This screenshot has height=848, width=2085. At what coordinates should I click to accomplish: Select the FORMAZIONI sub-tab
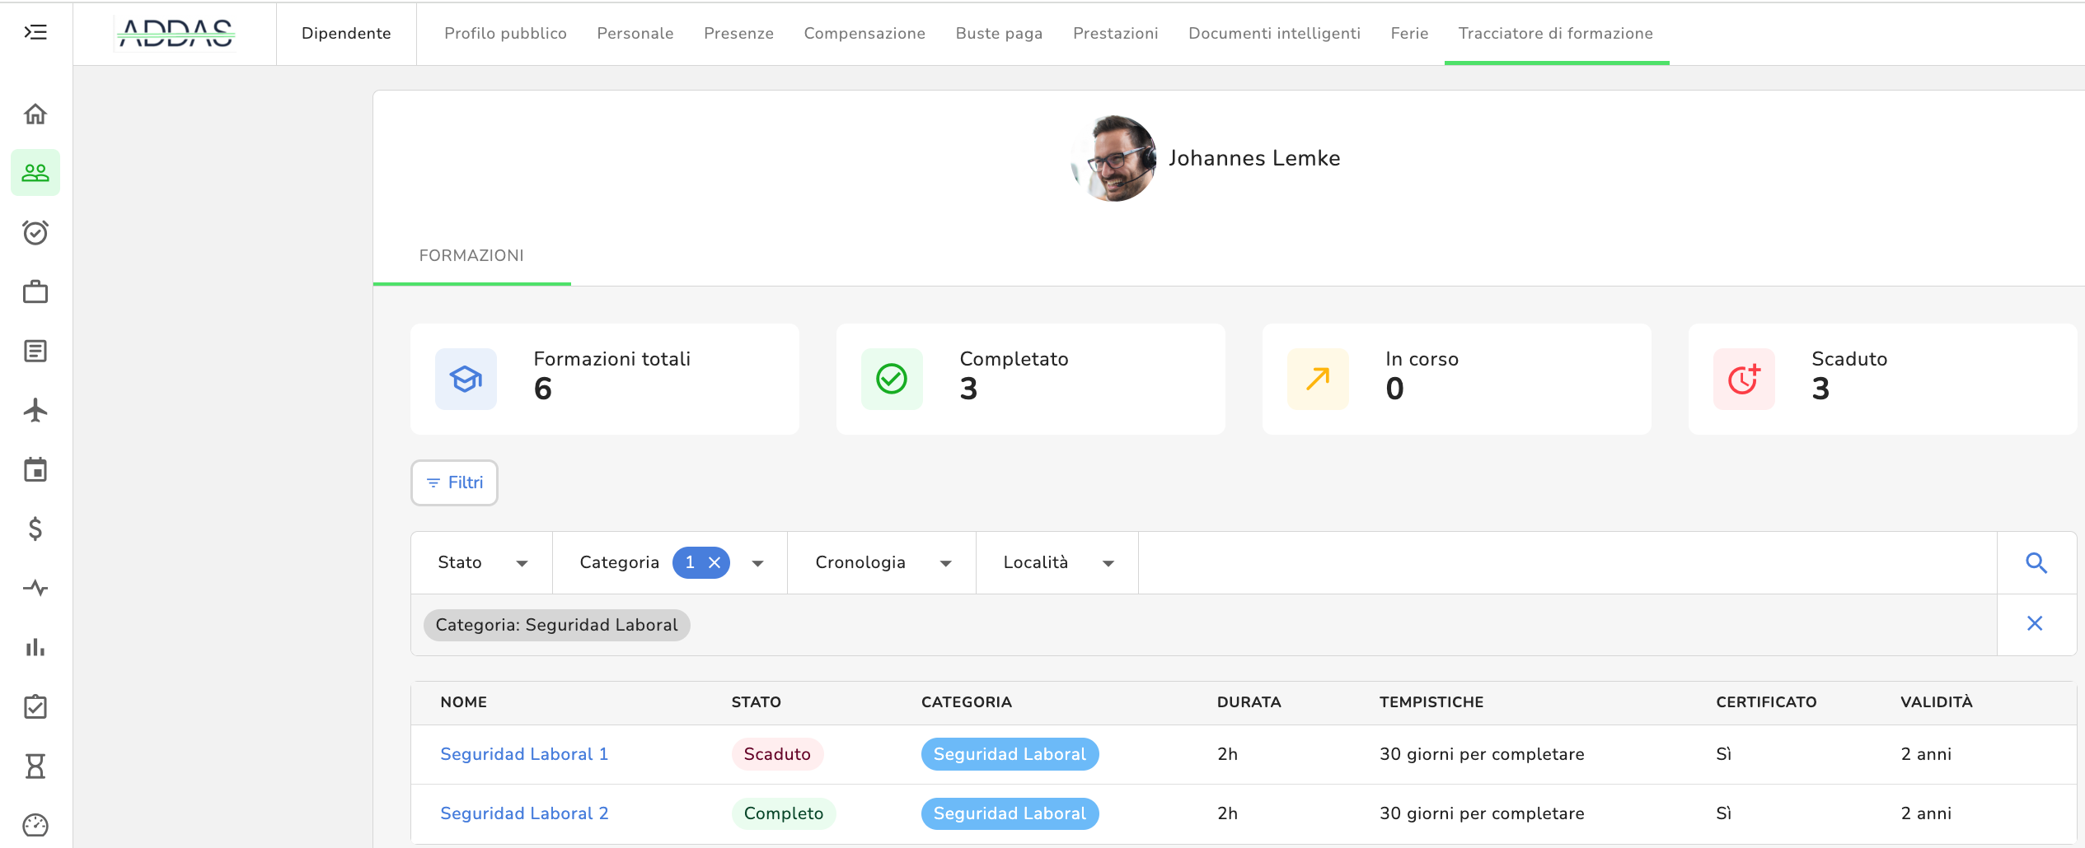[x=471, y=255]
